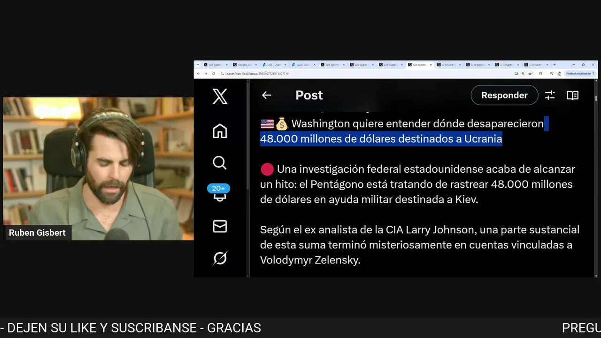This screenshot has height=338, width=601.
Task: Close the active (20) Ignora tab
Action: pos(431,65)
